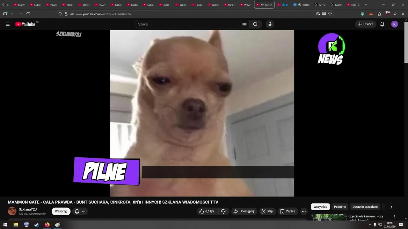Click the Udostępnij share button
Viewport: 408px width, 229px height.
click(244, 211)
